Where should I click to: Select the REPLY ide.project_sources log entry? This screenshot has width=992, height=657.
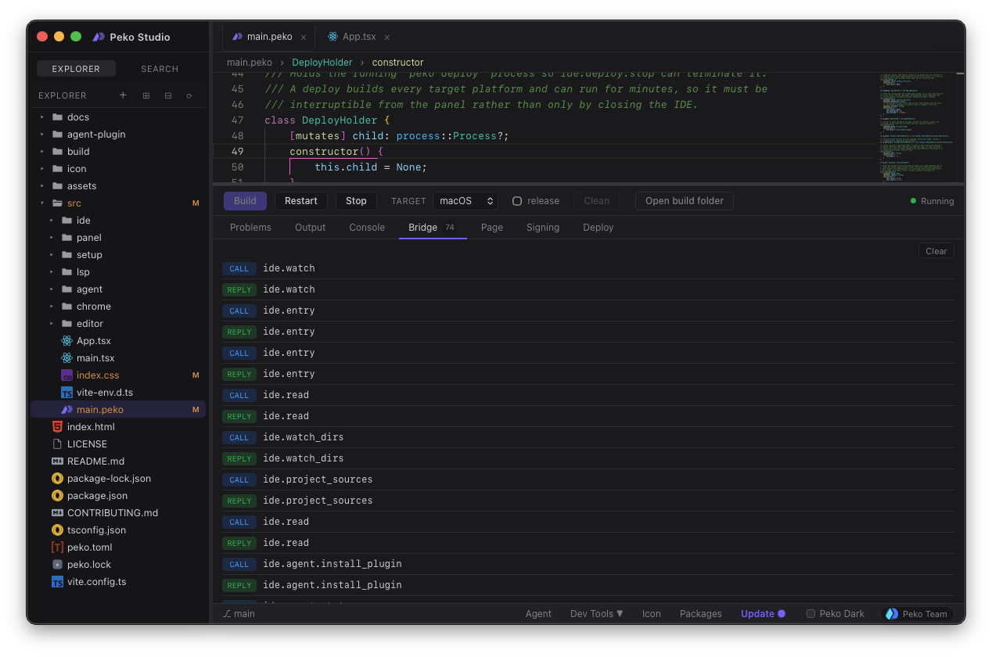point(588,501)
